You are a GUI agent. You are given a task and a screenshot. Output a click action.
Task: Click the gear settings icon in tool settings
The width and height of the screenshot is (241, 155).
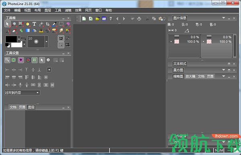pos(48,60)
